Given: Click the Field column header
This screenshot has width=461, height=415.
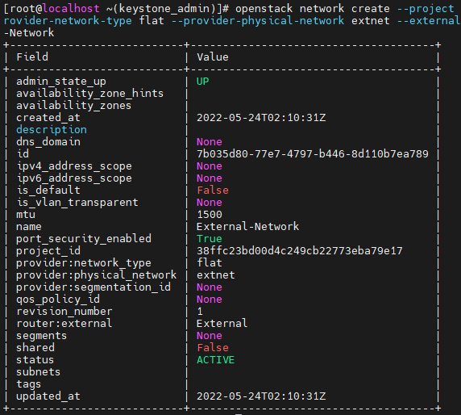Looking at the screenshot, I should click(32, 57).
